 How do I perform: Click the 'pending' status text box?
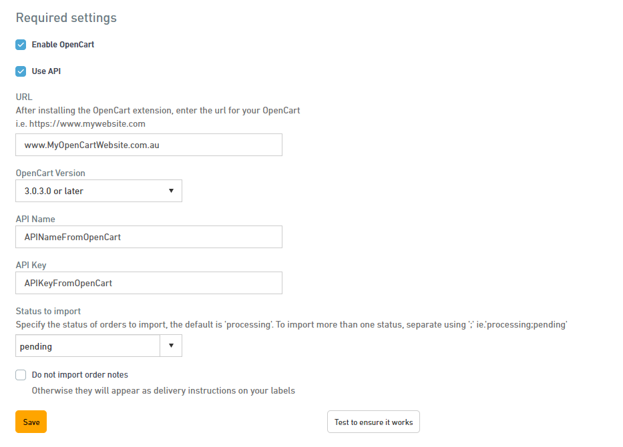coord(87,346)
